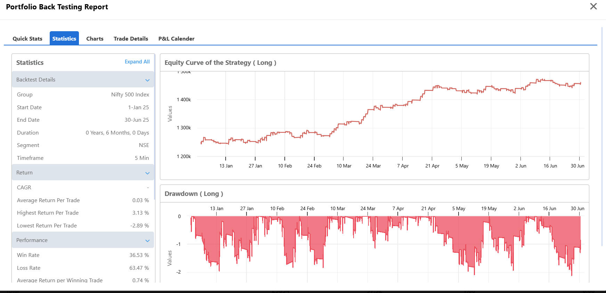Click the Return section header label

pyautogui.click(x=24, y=172)
